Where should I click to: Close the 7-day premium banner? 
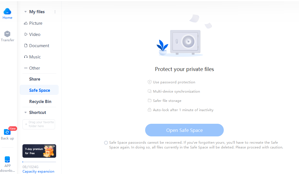tap(54, 146)
